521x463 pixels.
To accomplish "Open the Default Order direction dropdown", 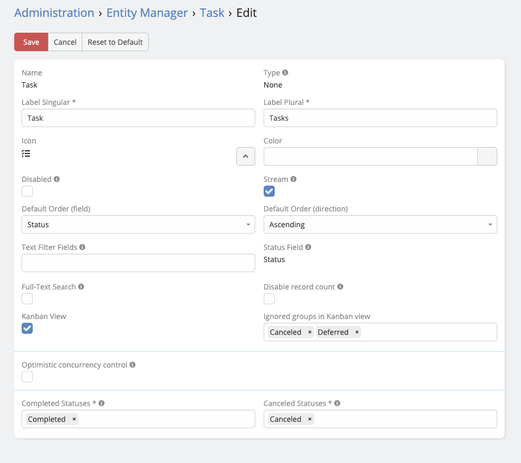I will (380, 225).
